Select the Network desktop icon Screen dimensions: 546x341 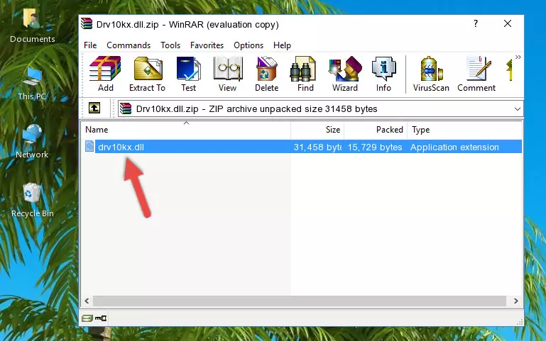(x=32, y=142)
